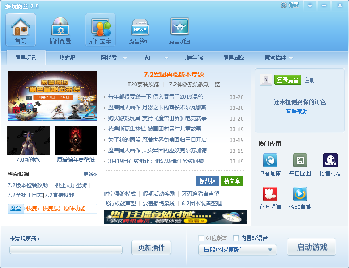Open the 首页 home icon
This screenshot has width=349, height=268.
pos(21,30)
